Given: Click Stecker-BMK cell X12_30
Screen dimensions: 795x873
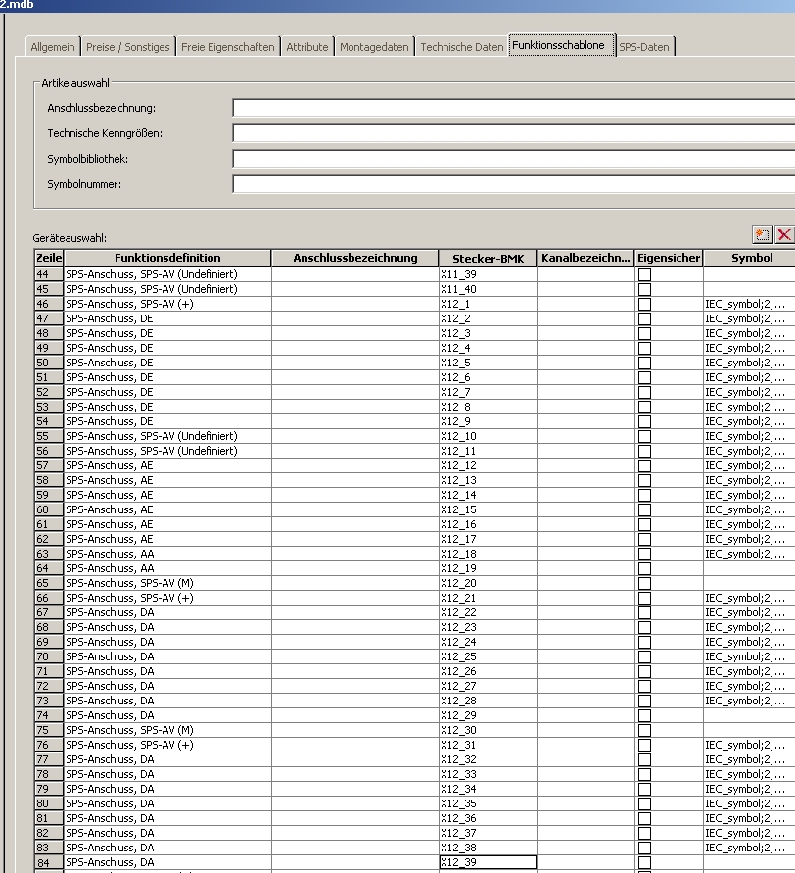Looking at the screenshot, I should tap(488, 731).
